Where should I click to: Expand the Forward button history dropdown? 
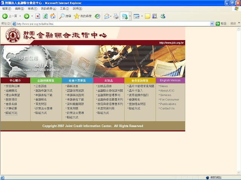tap(32, 16)
